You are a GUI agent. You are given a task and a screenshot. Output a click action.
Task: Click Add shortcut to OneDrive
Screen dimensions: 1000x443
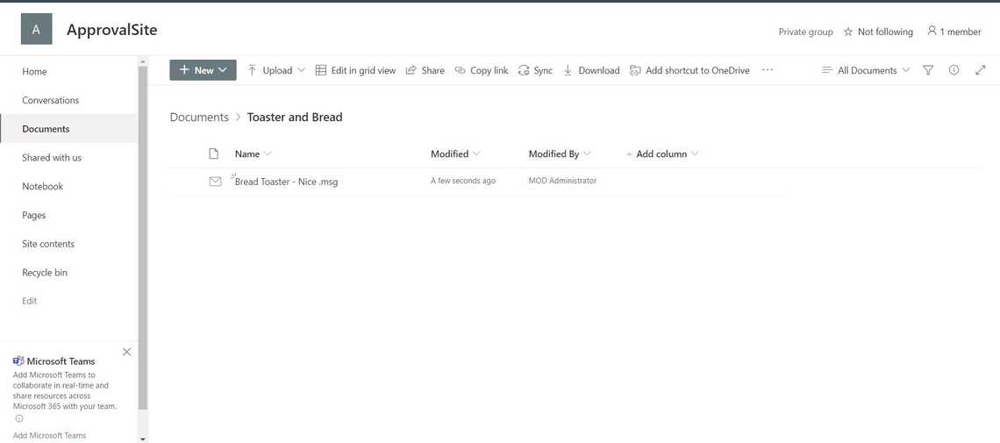[x=690, y=70]
